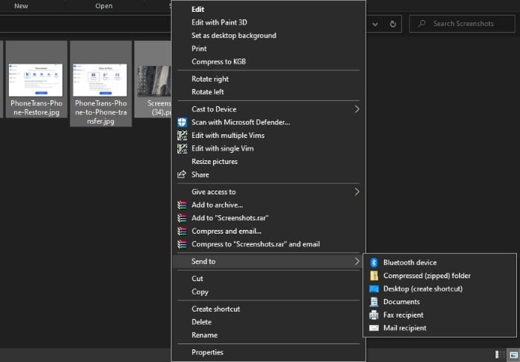Select Add to "Screenshots.rar"

[268, 218]
